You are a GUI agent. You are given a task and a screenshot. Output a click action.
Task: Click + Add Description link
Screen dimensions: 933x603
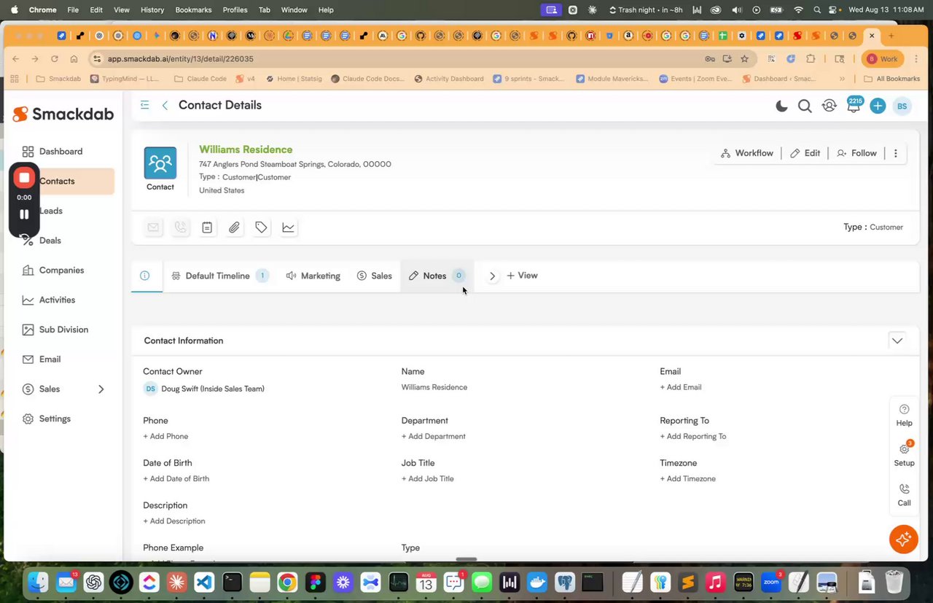(174, 521)
